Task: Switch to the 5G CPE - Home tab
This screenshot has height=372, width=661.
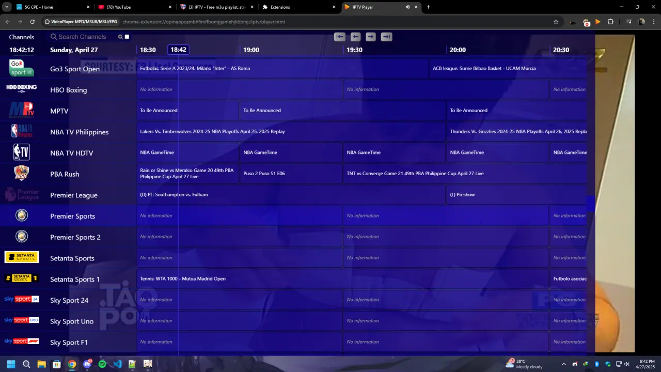Action: coord(53,7)
